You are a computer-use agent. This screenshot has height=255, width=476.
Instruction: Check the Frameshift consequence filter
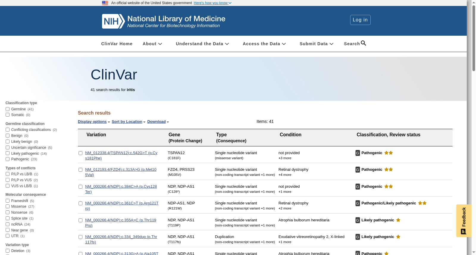(7, 201)
